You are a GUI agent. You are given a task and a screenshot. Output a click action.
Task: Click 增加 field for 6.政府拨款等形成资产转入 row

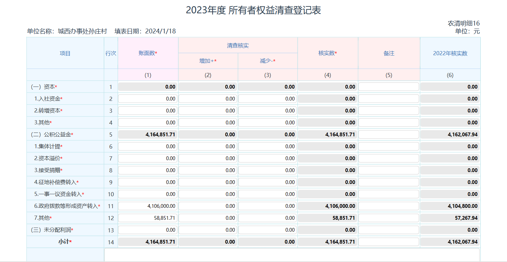(x=208, y=206)
